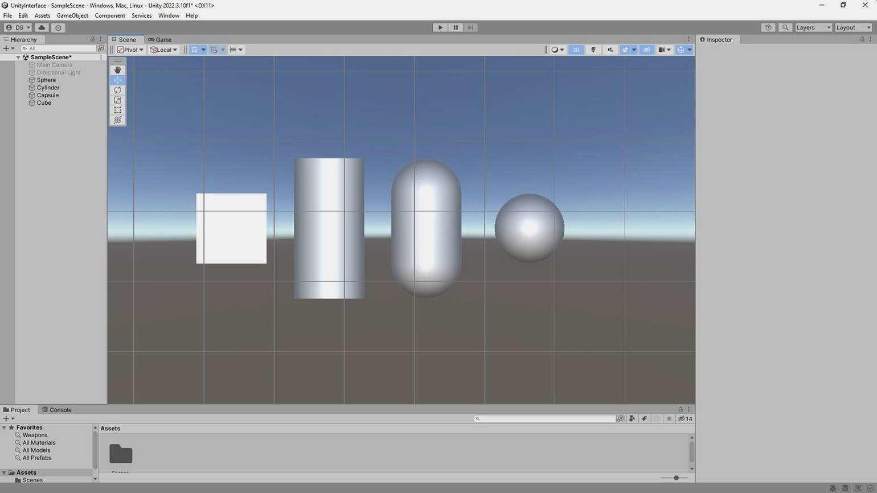The height and width of the screenshot is (493, 877).
Task: Click the Project panel search field
Action: [546, 419]
